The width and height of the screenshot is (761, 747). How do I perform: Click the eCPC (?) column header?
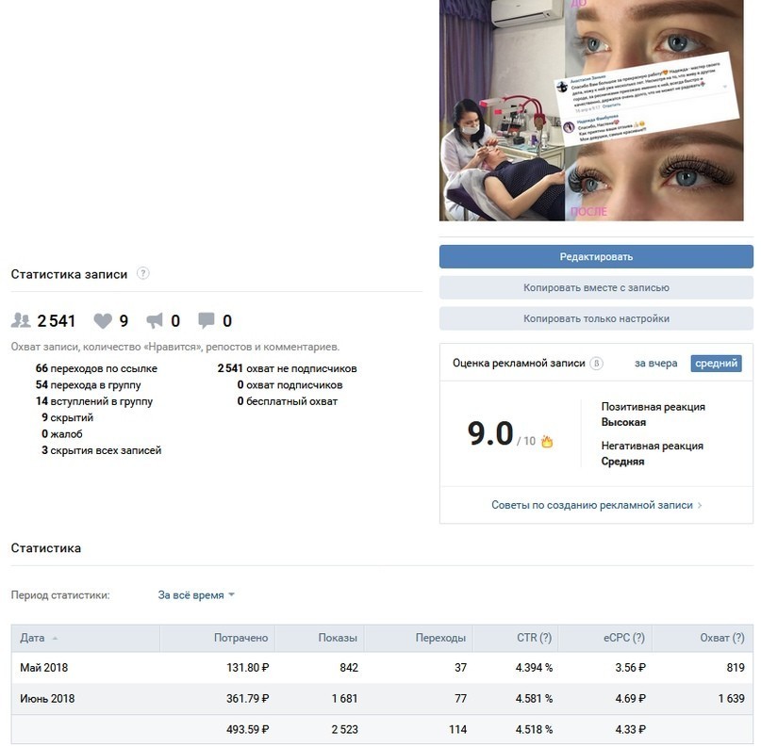[x=605, y=638]
